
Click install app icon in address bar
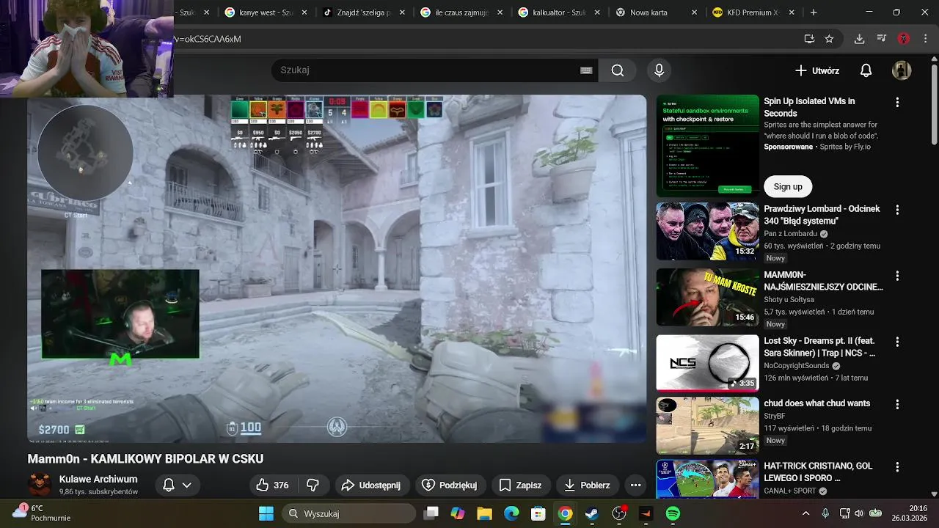(809, 39)
